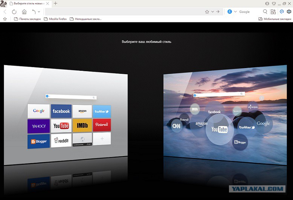This screenshot has height=200, width=293.
Task: Expand the search engine chooser dropdown
Action: click(x=235, y=12)
